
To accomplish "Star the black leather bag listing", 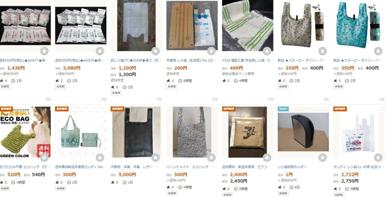I will [x=155, y=158].
